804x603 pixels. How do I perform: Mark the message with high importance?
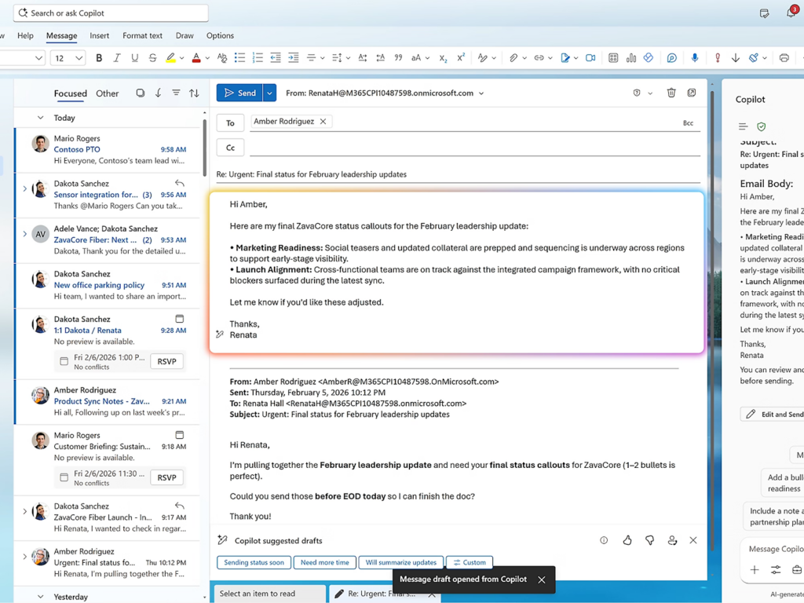(718, 57)
